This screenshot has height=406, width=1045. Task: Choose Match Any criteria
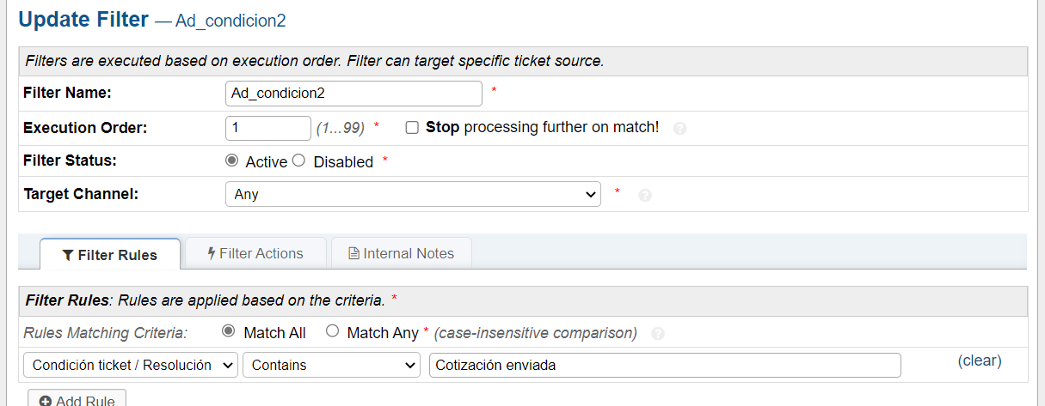click(x=332, y=332)
